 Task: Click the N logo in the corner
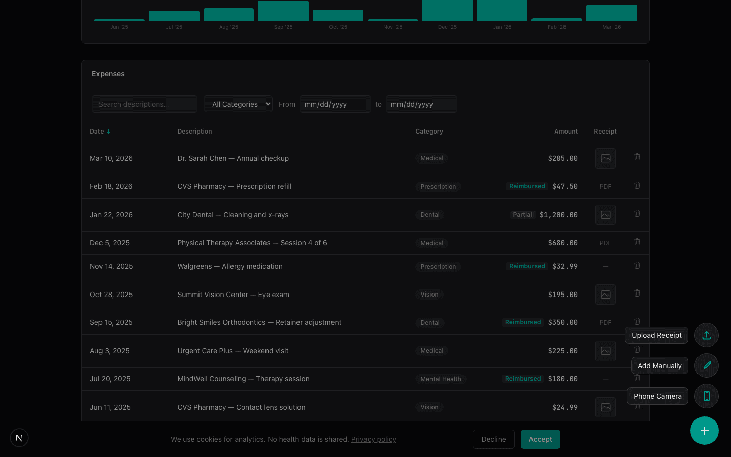pyautogui.click(x=19, y=437)
